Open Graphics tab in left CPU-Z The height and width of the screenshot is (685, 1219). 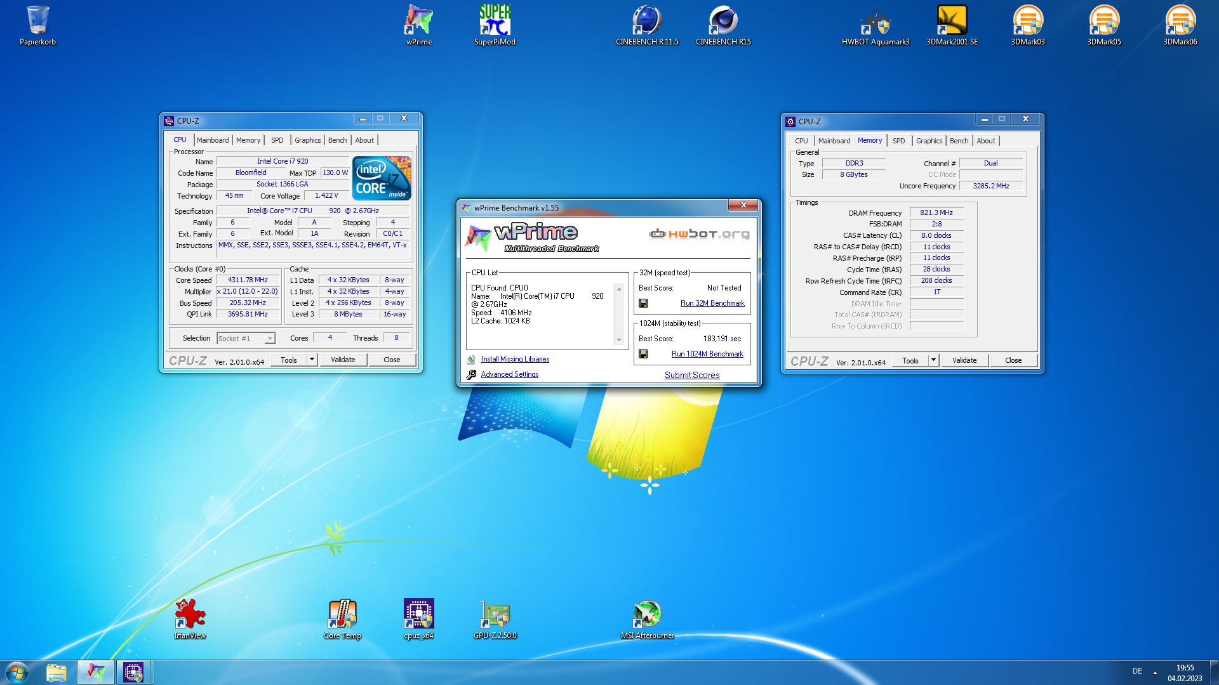[308, 140]
